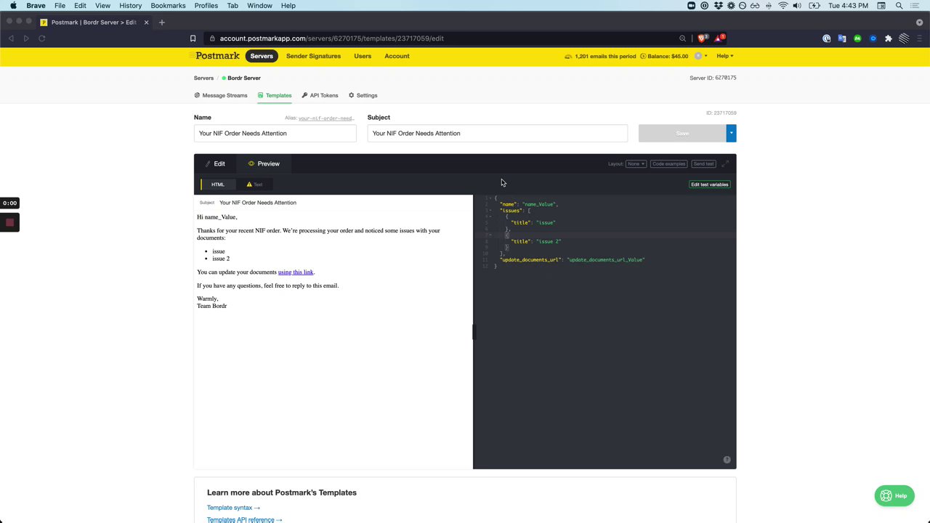Close the Postmark browser tab
This screenshot has width=930, height=523.
(146, 23)
